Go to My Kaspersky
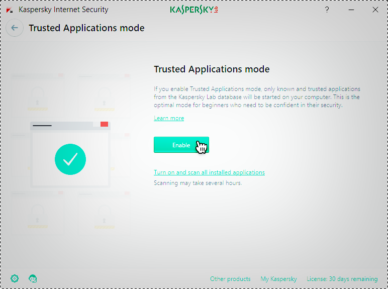388x289 pixels. (278, 279)
